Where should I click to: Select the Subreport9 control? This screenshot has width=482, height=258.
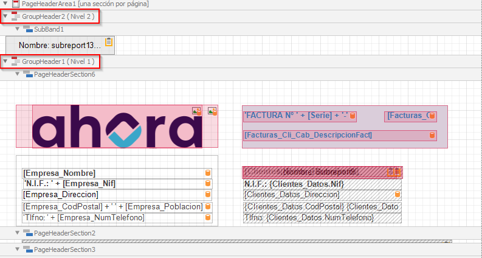(x=323, y=172)
